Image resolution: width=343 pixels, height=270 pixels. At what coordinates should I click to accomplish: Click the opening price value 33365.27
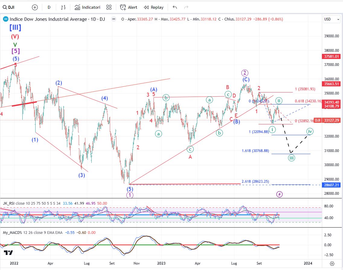pos(145,19)
